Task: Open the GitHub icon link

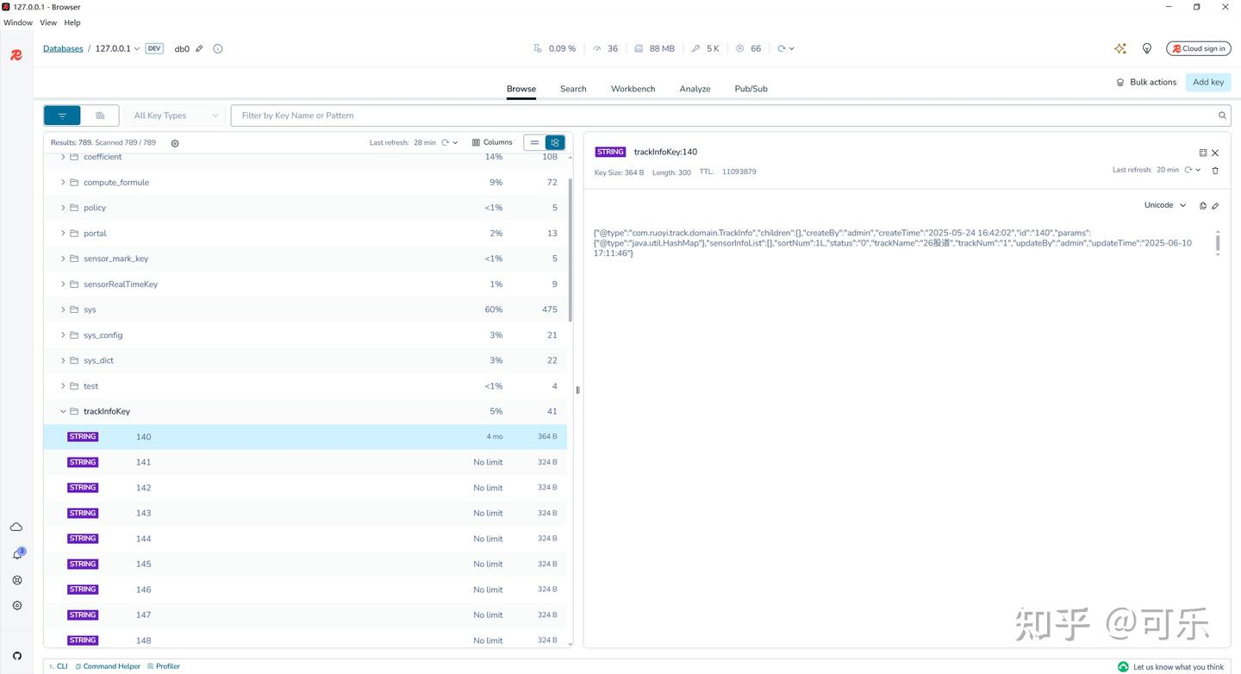Action: (16, 656)
